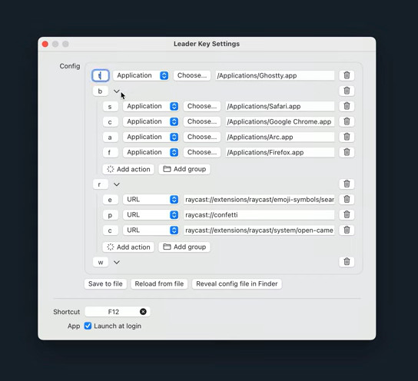Click Choose... for the Firefox.app row
The width and height of the screenshot is (418, 381).
[202, 152]
